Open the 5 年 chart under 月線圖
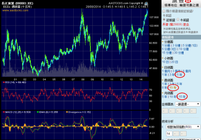This screenshot has height=140, width=201. [165, 97]
